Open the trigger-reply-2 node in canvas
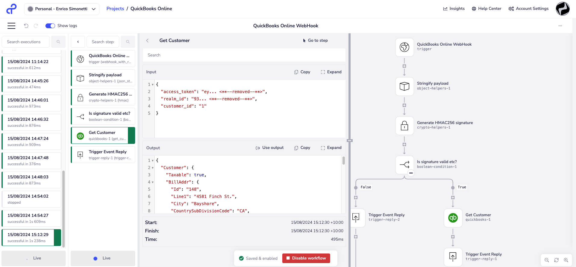576x267 pixels. (x=358, y=218)
